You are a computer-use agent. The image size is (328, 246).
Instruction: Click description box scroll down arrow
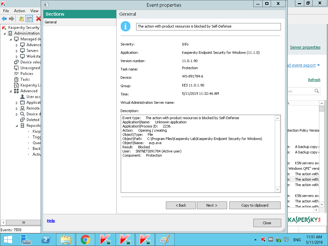(278, 190)
